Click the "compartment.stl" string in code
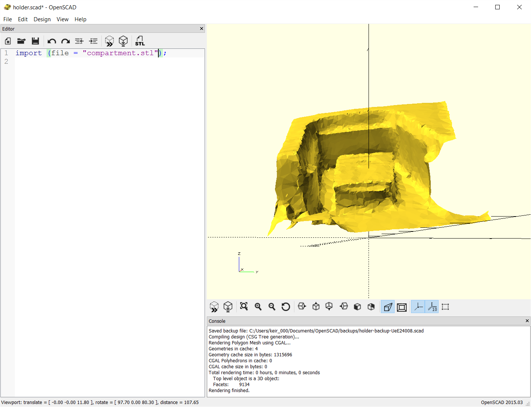This screenshot has width=531, height=407. click(120, 53)
